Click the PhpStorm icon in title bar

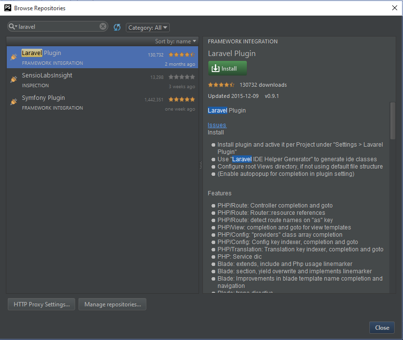tap(8, 8)
